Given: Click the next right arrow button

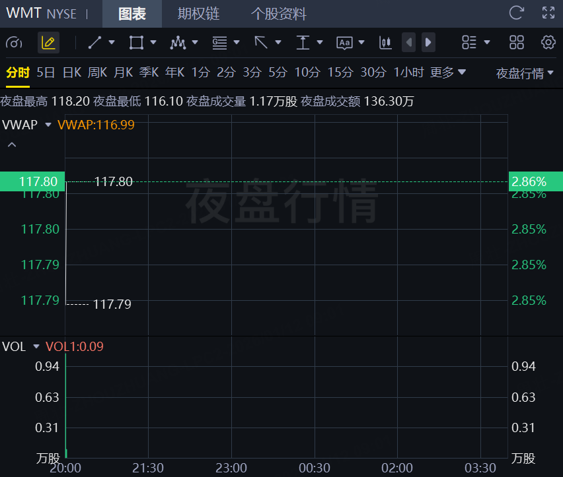Looking at the screenshot, I should tap(428, 43).
